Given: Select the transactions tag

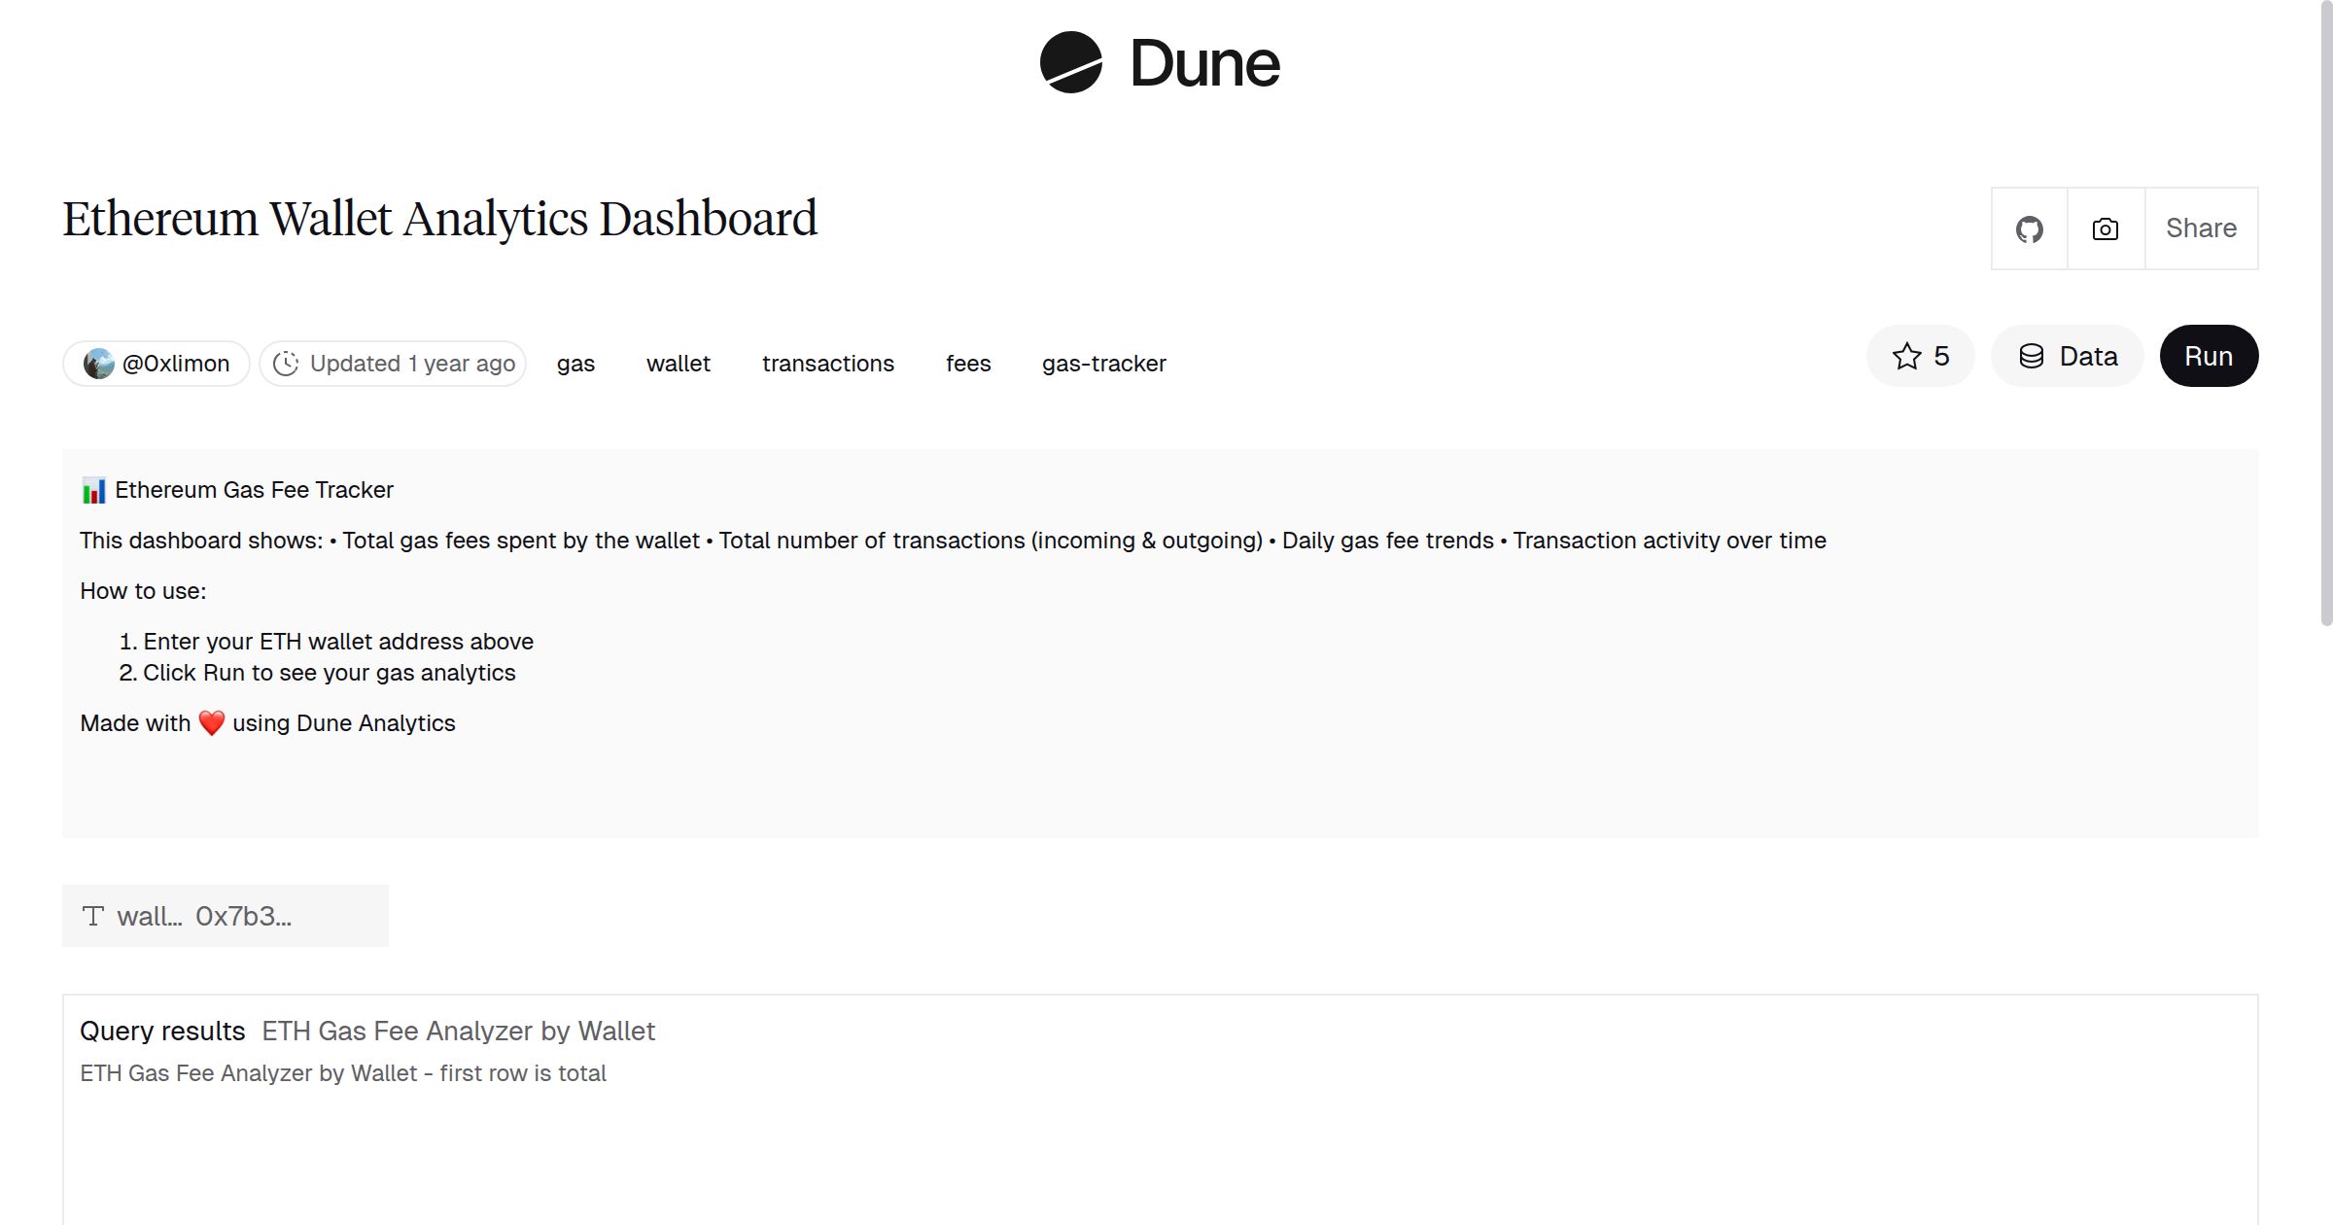Looking at the screenshot, I should click(827, 363).
